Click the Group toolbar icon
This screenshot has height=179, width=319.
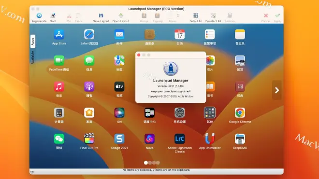point(144,15)
